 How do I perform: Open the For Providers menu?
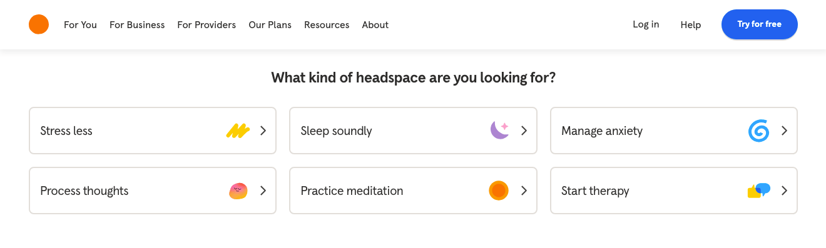click(x=206, y=25)
